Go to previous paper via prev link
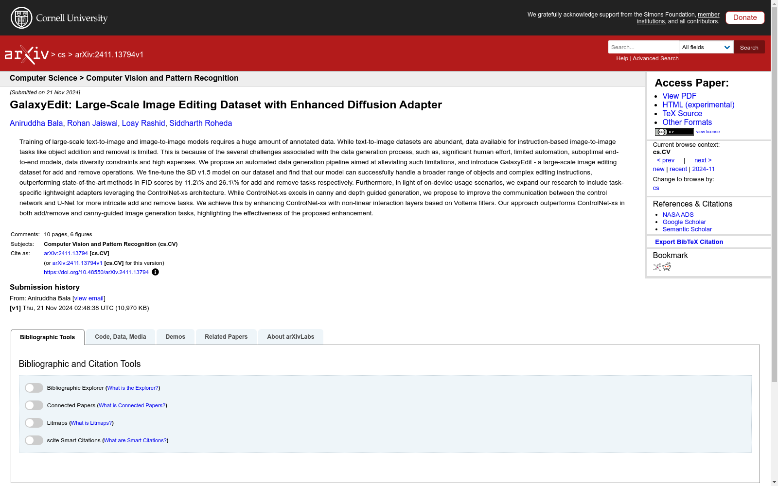 [x=666, y=160]
